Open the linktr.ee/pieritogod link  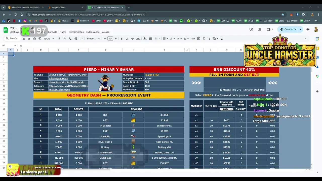click(x=59, y=89)
